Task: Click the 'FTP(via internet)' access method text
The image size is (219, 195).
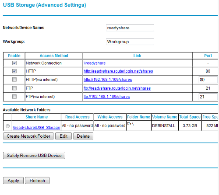Action: 40,97
